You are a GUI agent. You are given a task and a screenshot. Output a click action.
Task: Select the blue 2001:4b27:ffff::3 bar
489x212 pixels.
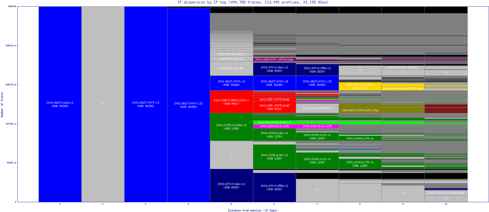click(x=146, y=104)
